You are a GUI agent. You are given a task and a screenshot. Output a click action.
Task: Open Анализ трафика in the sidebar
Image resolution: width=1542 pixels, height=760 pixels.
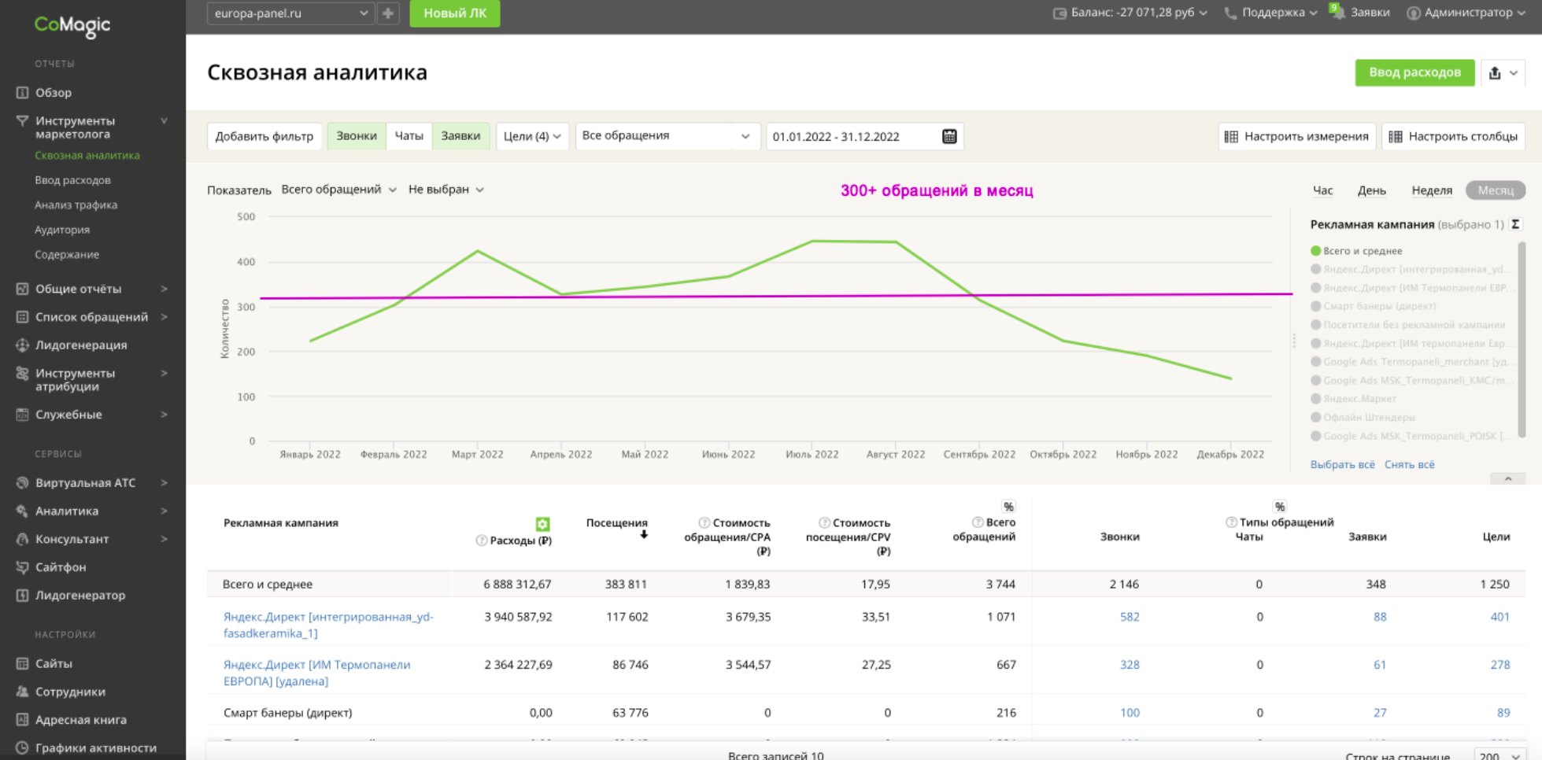(x=76, y=205)
